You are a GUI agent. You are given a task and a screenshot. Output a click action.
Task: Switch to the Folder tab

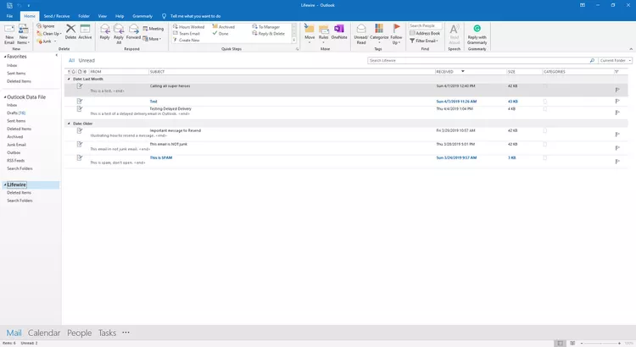coord(84,16)
